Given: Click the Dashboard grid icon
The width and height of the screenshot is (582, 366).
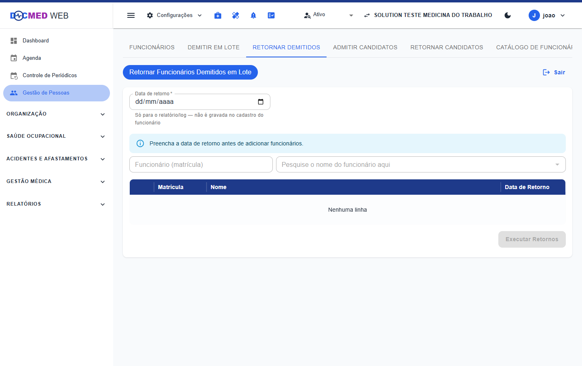Looking at the screenshot, I should (14, 41).
